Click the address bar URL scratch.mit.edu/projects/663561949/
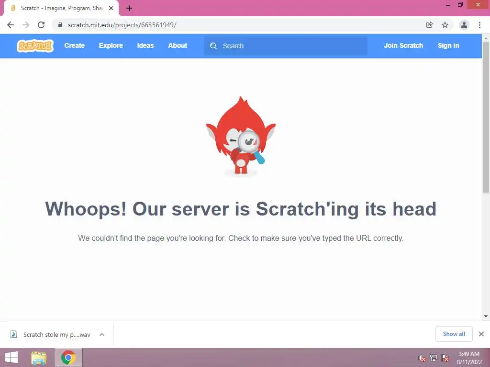The image size is (490, 367). tap(122, 25)
